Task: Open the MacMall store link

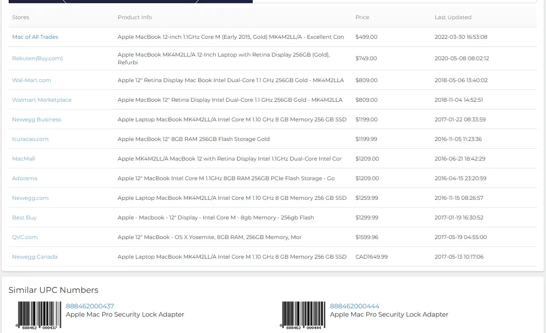Action: (24, 159)
